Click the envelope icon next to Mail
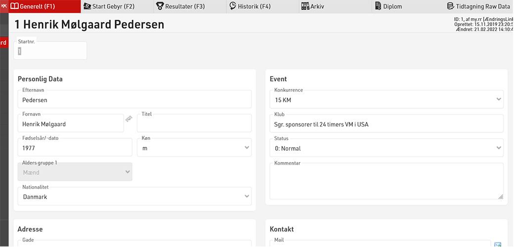This screenshot has width=514, height=247. click(x=498, y=244)
